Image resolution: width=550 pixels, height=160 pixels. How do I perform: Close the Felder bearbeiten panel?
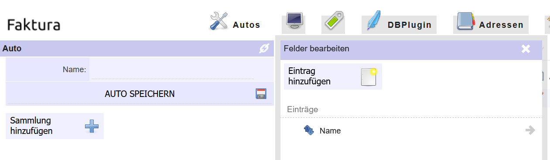[x=526, y=49]
